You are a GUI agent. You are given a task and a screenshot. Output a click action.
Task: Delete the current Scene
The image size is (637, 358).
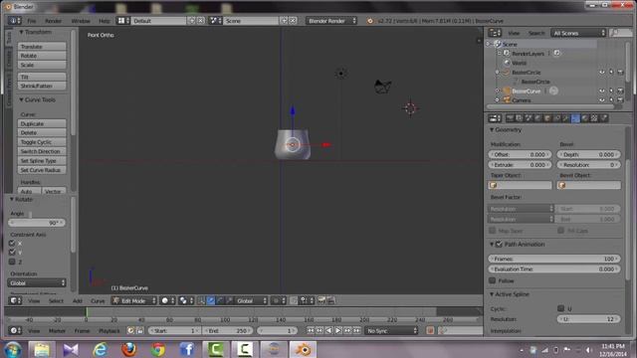293,20
